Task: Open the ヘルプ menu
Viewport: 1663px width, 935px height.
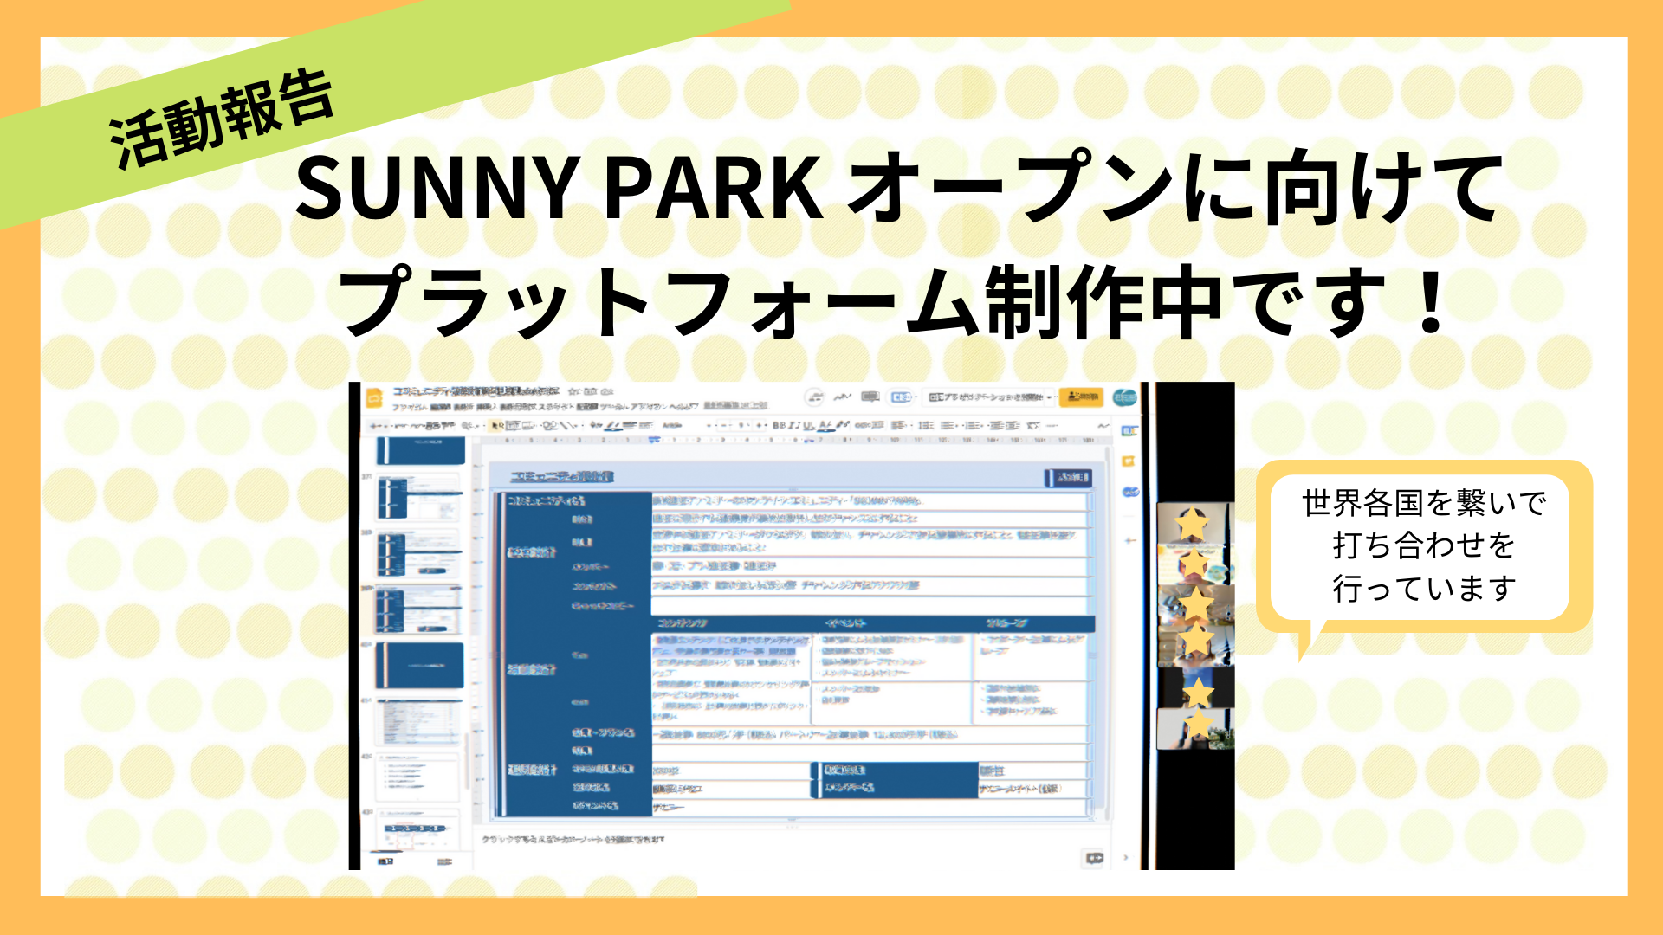Action: 683,406
